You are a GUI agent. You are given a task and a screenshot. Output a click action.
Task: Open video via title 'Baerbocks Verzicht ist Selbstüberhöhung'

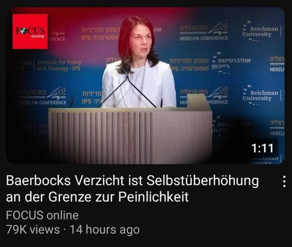[132, 180]
